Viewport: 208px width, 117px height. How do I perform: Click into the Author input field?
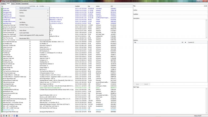coord(170,12)
